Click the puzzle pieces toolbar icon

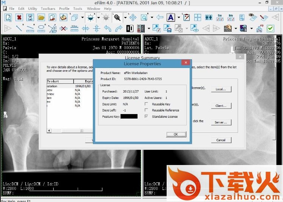[243, 28]
